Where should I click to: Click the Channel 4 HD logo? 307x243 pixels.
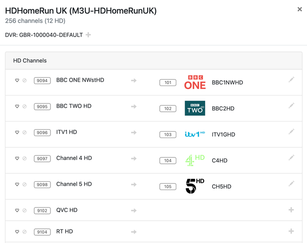pos(195,160)
